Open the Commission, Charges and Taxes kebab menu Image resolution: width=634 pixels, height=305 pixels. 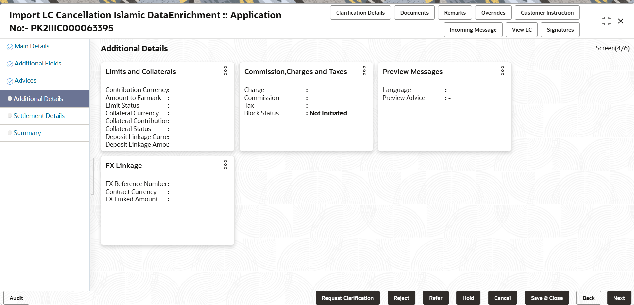point(364,71)
